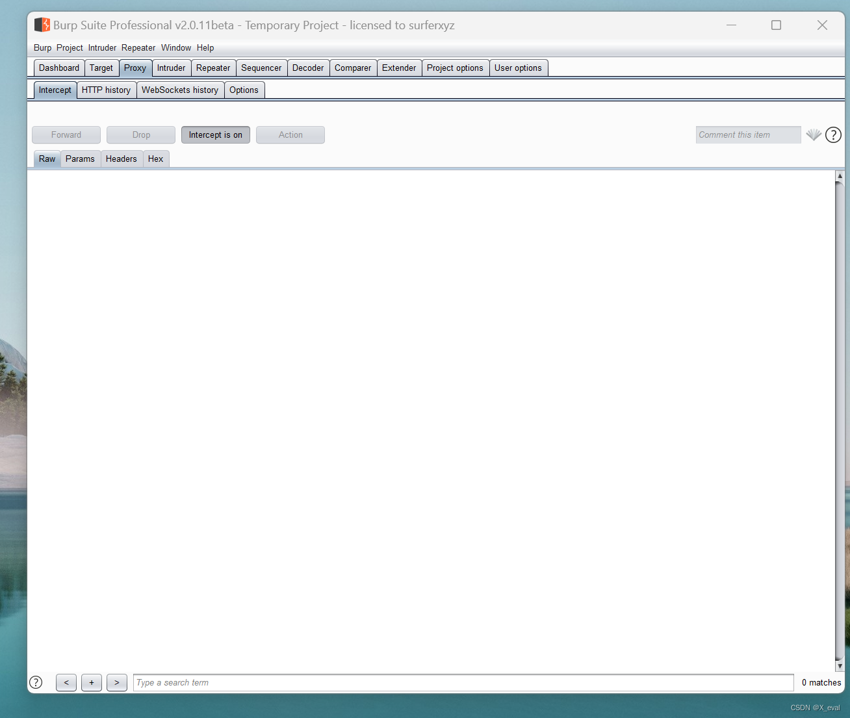Maximize the Burp Suite window
Viewport: 850px width, 718px height.
pyautogui.click(x=776, y=25)
